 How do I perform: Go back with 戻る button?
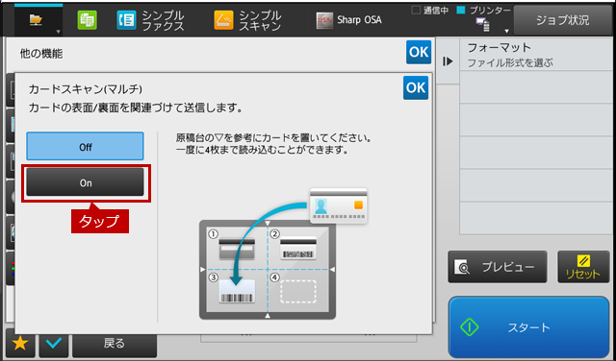[x=115, y=344]
